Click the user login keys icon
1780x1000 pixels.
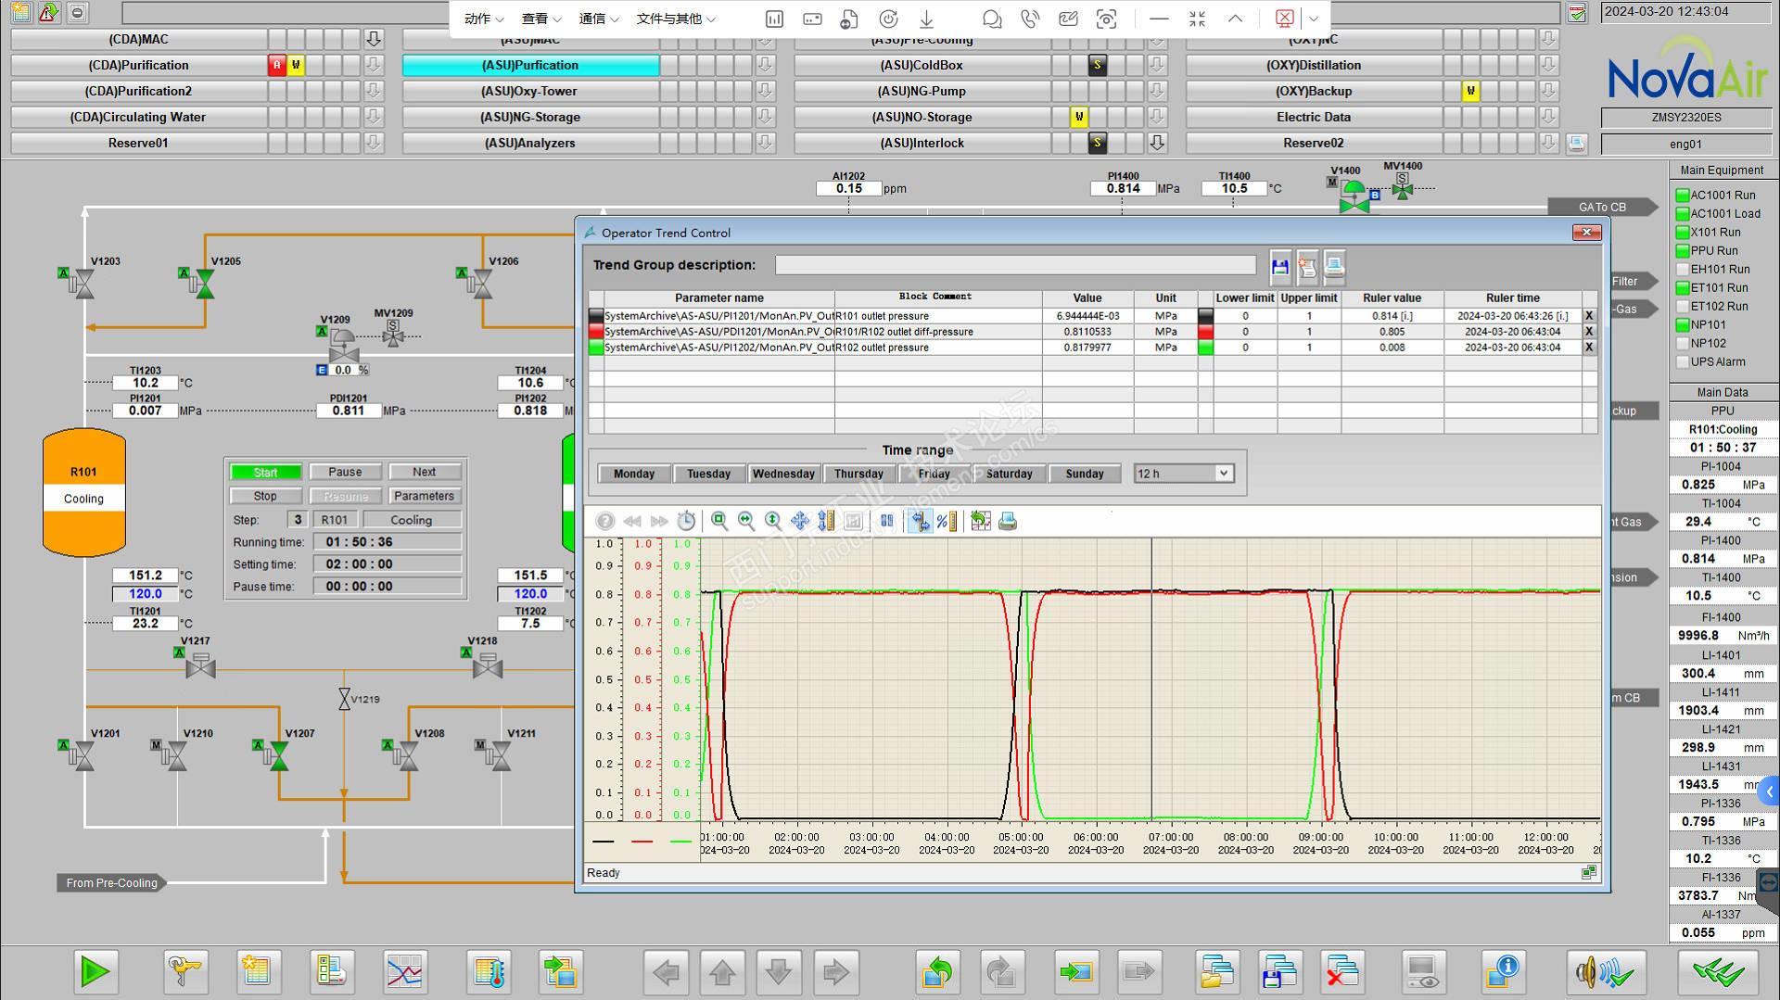pos(184,972)
